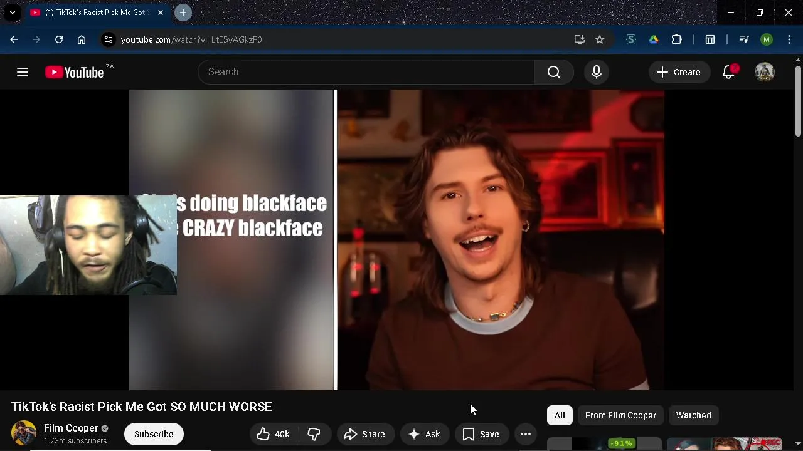Save video to a playlist
803x451 pixels.
(481, 434)
